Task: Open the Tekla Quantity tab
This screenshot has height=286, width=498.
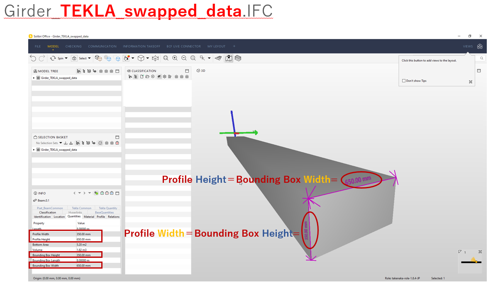Action: (x=108, y=208)
